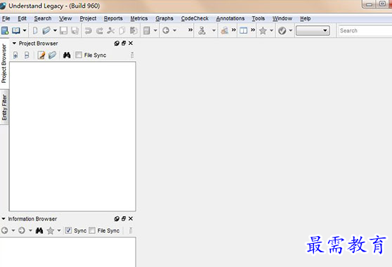Open history dropdown beside toolbar back arrow
Image resolution: width=392 pixels, height=267 pixels.
pyautogui.click(x=174, y=30)
